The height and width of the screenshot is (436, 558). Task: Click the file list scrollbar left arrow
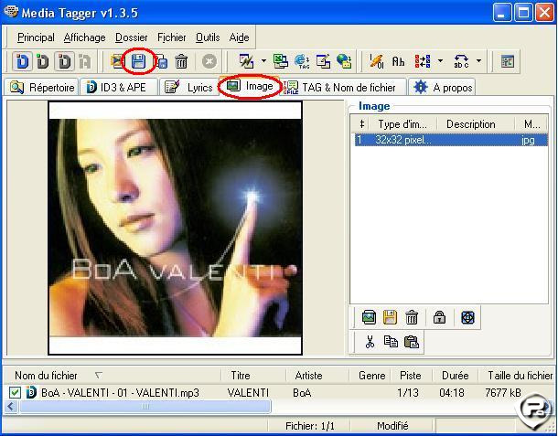tap(11, 406)
